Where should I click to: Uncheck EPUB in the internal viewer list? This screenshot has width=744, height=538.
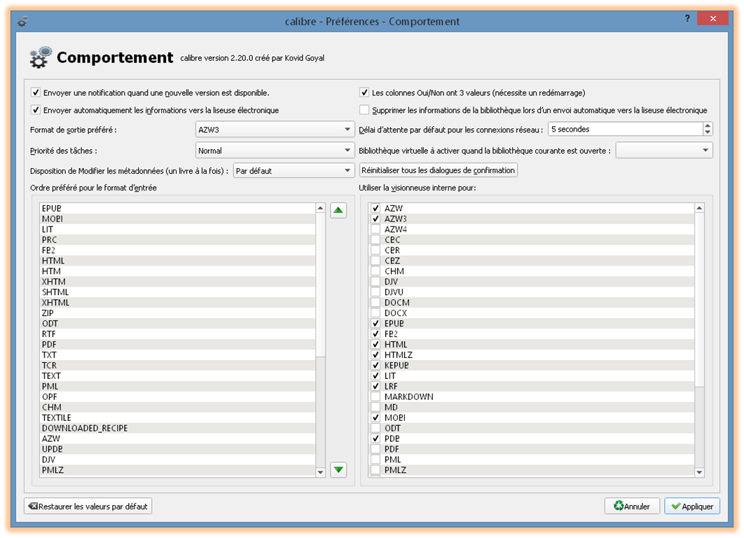tap(376, 323)
